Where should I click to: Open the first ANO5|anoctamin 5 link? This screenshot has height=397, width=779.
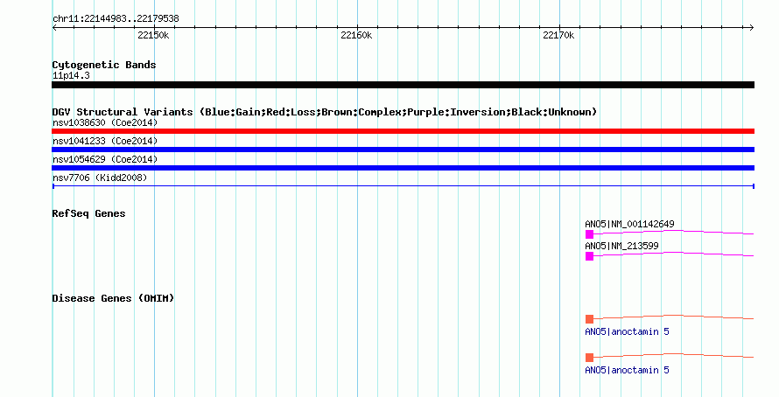coord(627,331)
